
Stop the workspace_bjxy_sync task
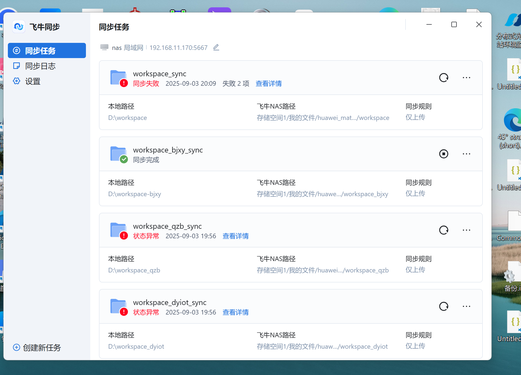443,154
